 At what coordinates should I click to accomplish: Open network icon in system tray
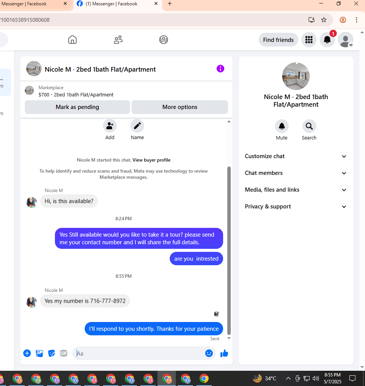click(x=307, y=378)
